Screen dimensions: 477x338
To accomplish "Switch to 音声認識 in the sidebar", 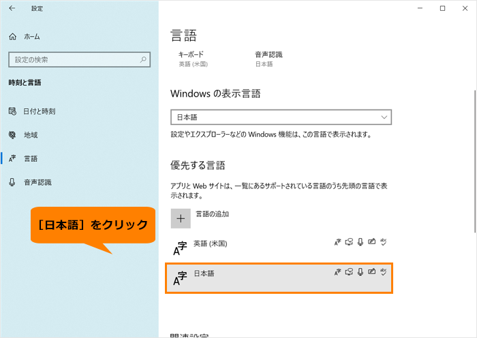I will point(37,182).
